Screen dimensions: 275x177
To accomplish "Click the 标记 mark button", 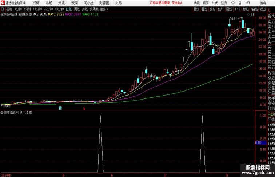I will tap(246, 9).
